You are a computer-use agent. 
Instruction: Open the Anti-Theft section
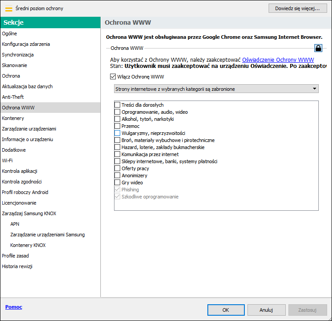click(x=13, y=97)
